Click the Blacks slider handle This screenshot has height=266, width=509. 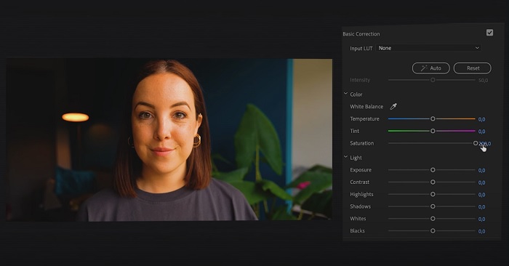pyautogui.click(x=433, y=230)
